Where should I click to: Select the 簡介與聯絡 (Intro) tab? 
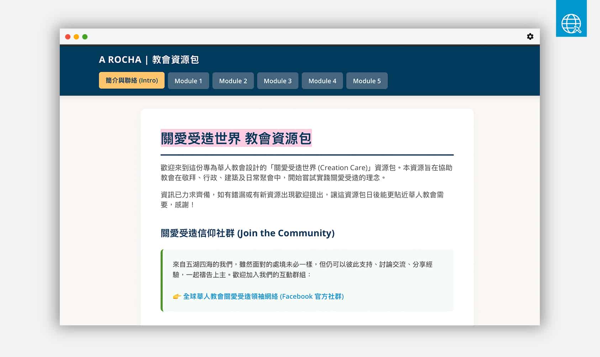click(132, 80)
